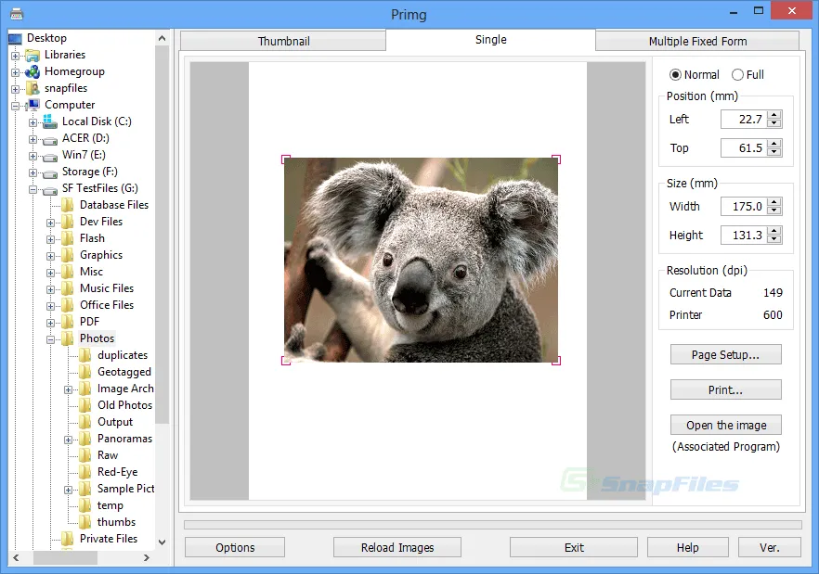
Task: Click the Storage (F:) drive icon
Action: pos(50,173)
